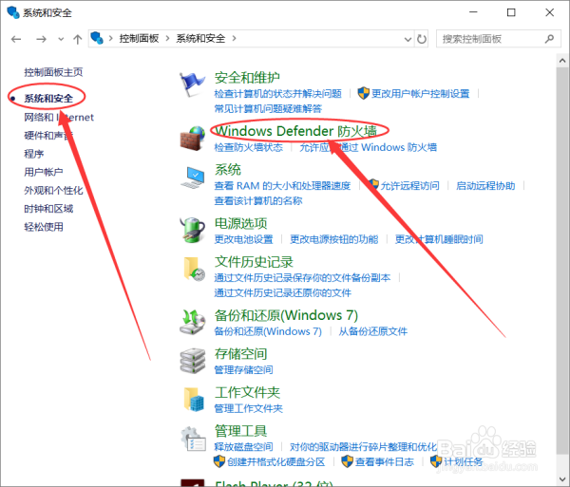Go forward with the right arrow button
Screen dimensions: 570x487
(41, 39)
